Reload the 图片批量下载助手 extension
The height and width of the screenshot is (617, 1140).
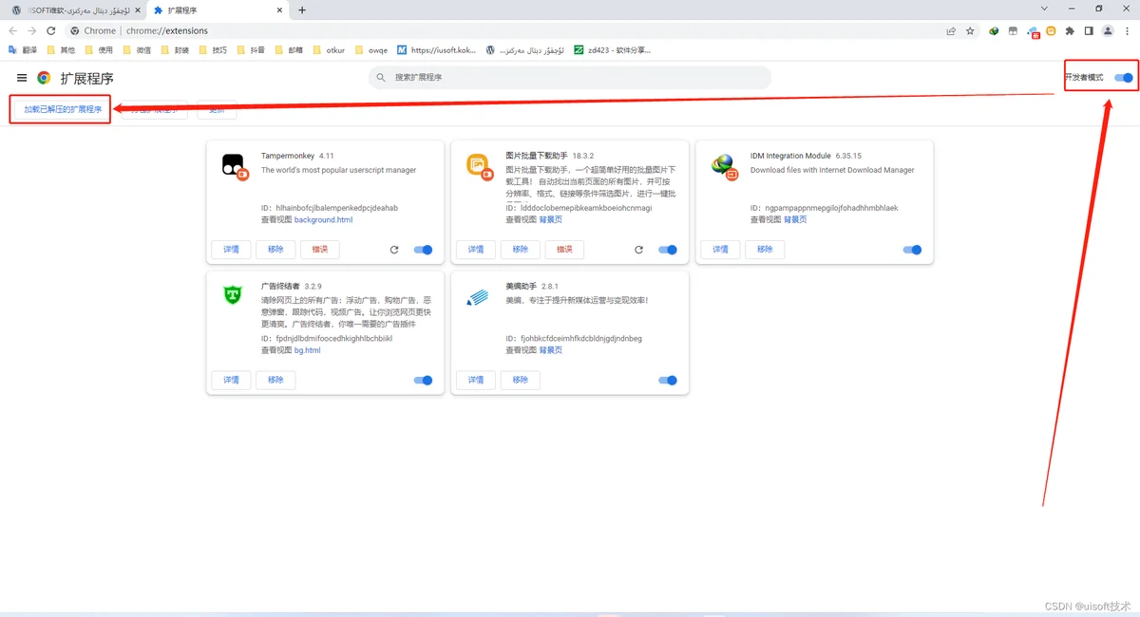point(638,250)
